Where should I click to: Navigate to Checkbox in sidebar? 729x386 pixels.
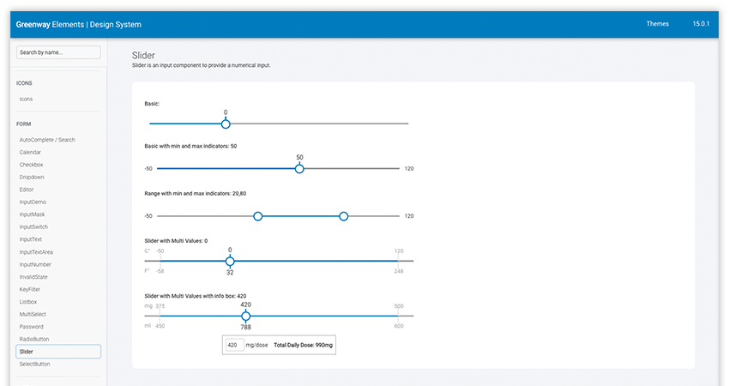(x=31, y=165)
